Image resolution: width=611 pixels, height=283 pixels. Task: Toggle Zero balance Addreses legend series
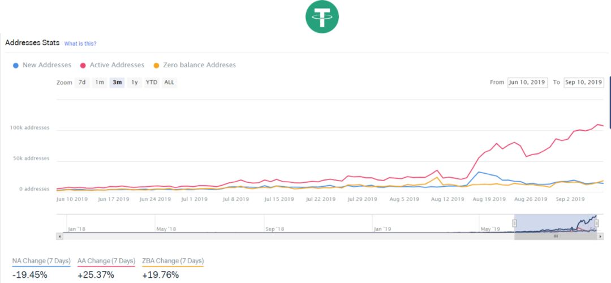coord(195,65)
